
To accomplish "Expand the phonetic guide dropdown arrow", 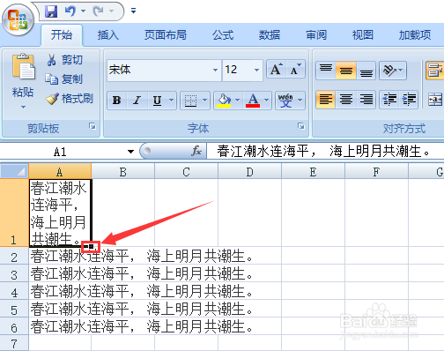I will (x=300, y=101).
